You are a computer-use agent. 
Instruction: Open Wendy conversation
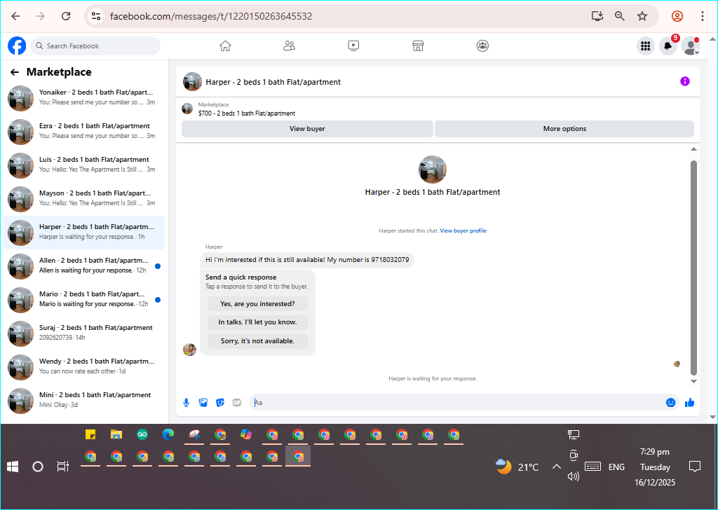tap(84, 367)
